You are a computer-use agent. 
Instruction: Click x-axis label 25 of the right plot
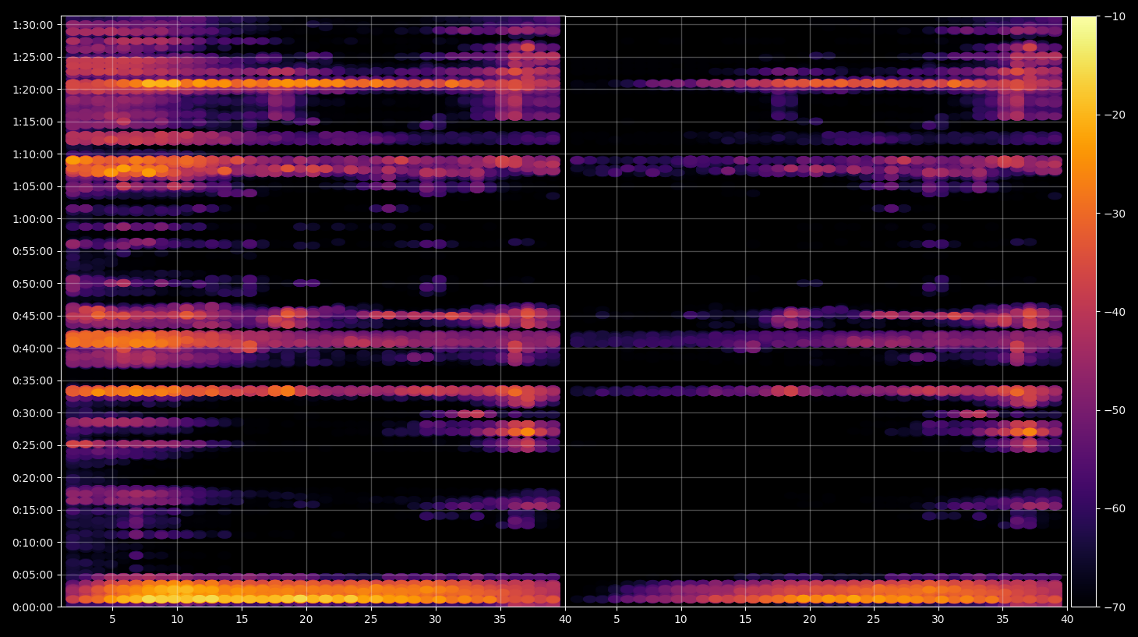(x=874, y=620)
